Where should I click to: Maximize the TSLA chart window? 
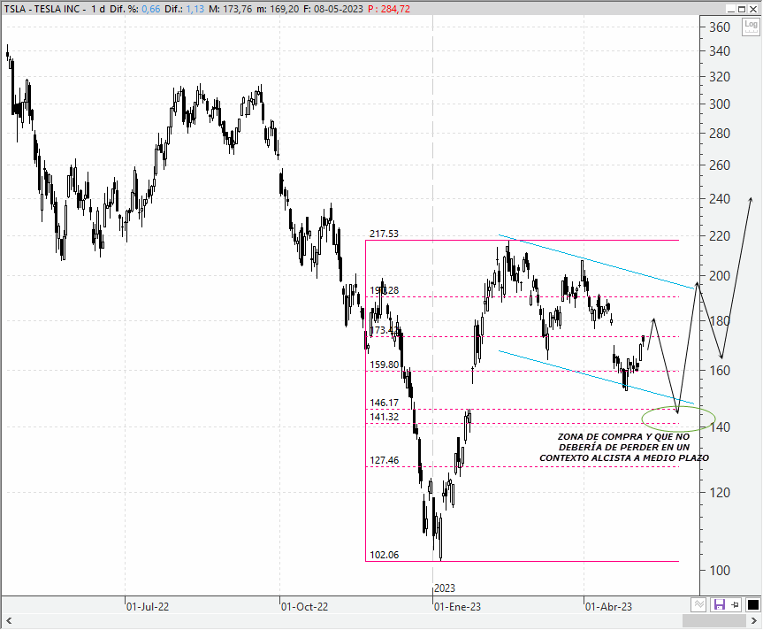coord(742,9)
